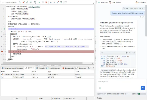Click the Pause execution toolbar icon

pyautogui.click(x=43, y=2)
